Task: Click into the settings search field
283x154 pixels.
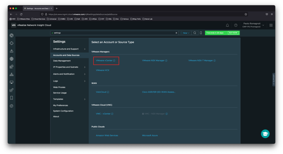Action: click(x=114, y=33)
